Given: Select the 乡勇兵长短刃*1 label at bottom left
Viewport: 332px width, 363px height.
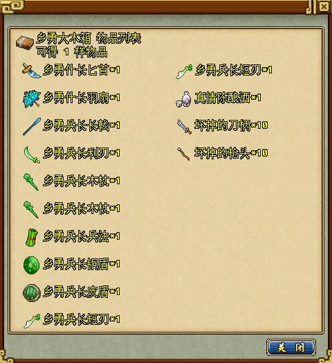Looking at the screenshot, I should [82, 319].
